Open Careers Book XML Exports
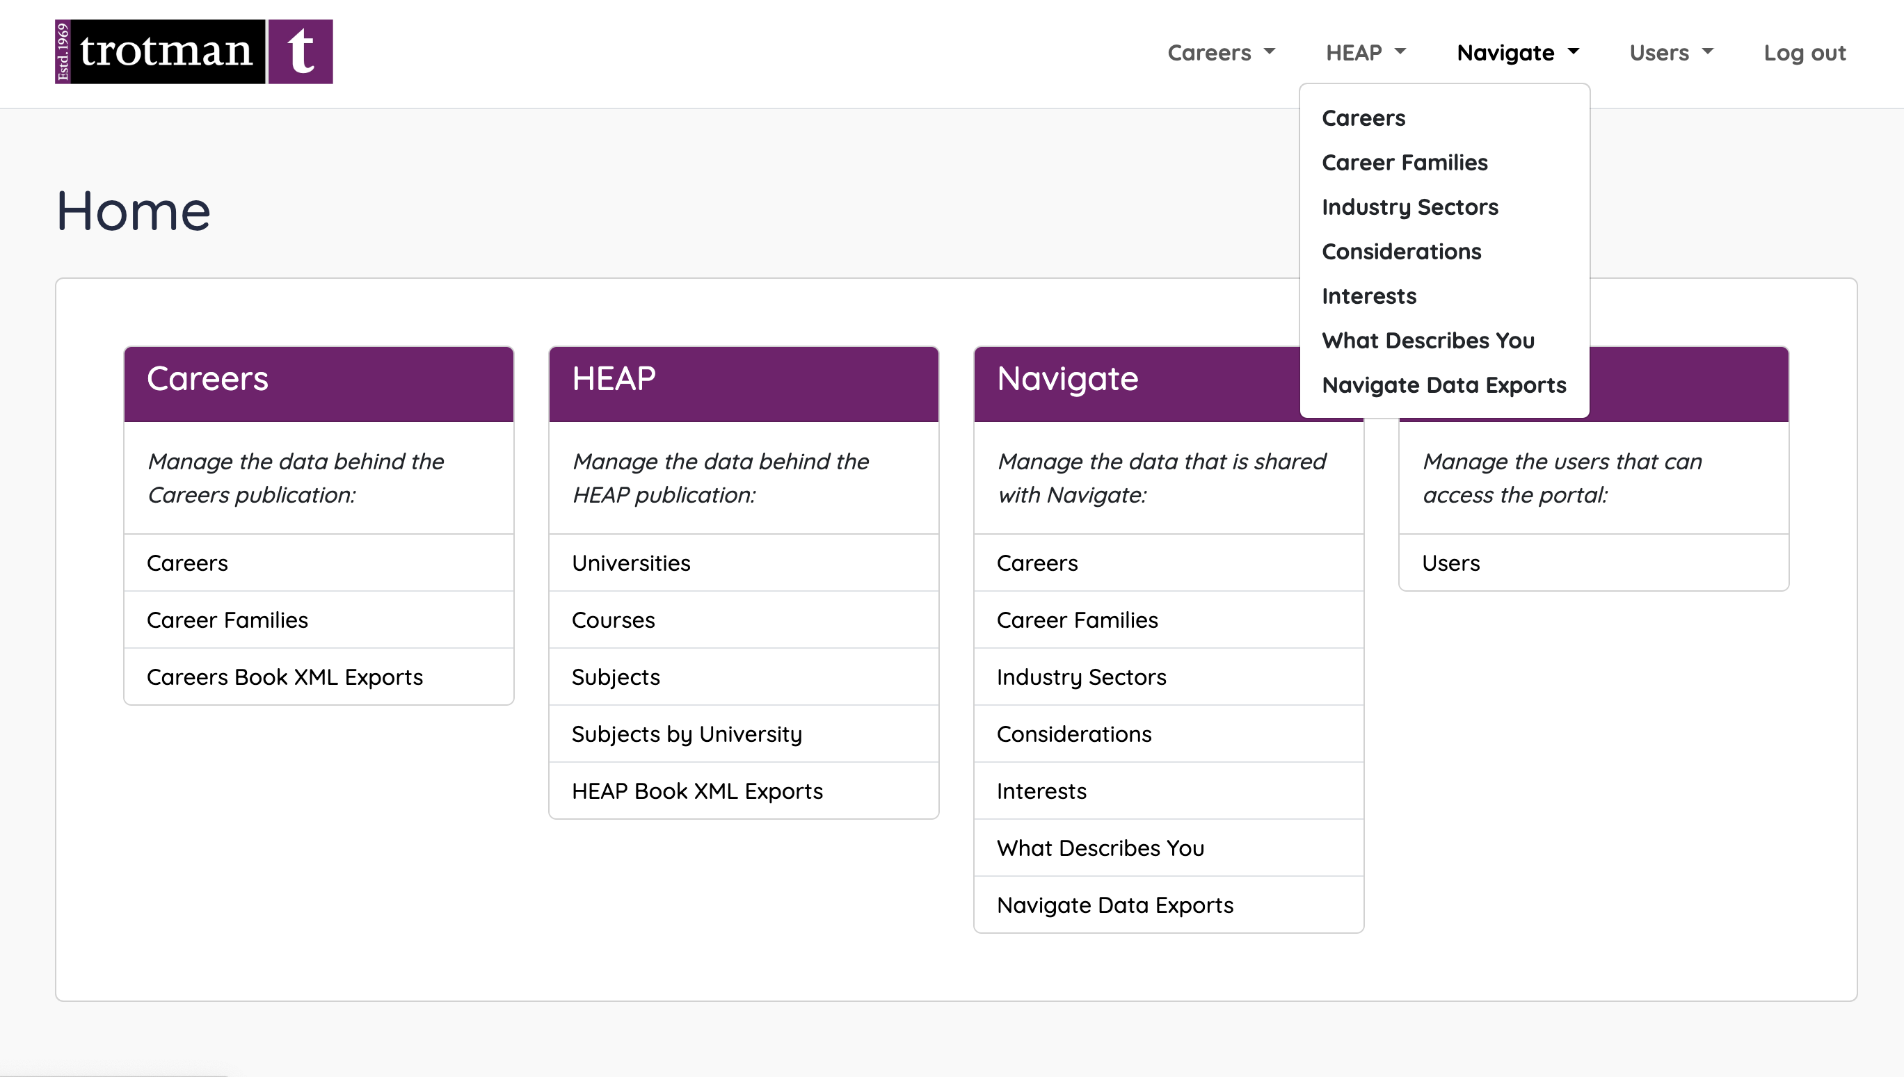Image resolution: width=1904 pixels, height=1077 pixels. (319, 677)
